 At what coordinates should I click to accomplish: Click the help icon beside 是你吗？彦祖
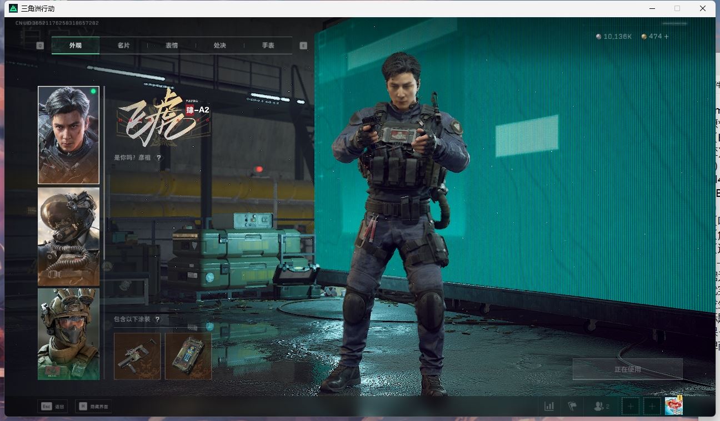pyautogui.click(x=159, y=158)
